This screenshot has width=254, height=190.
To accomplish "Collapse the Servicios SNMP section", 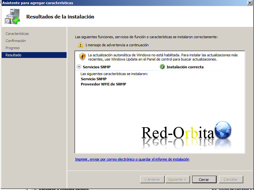I will click(79, 67).
